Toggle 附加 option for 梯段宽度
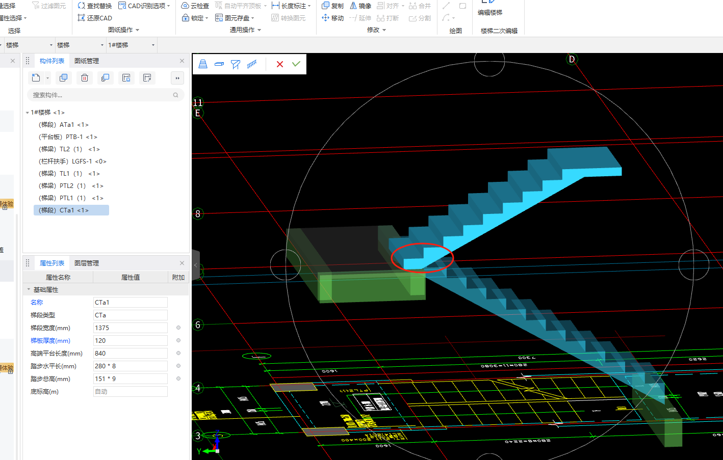Image resolution: width=723 pixels, height=460 pixels. 178,328
